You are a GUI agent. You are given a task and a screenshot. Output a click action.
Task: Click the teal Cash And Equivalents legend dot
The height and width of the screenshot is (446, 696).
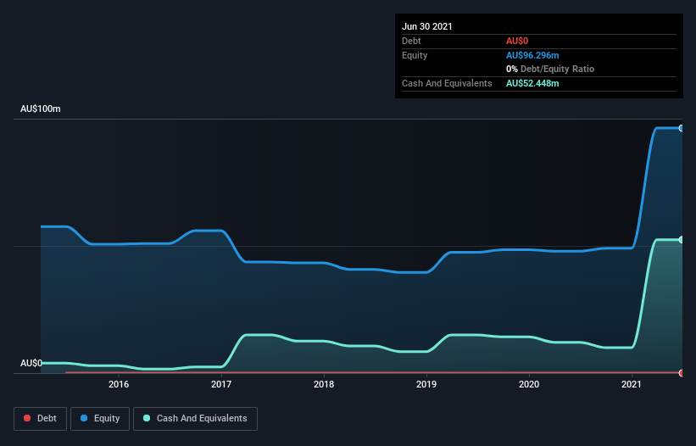[147, 418]
